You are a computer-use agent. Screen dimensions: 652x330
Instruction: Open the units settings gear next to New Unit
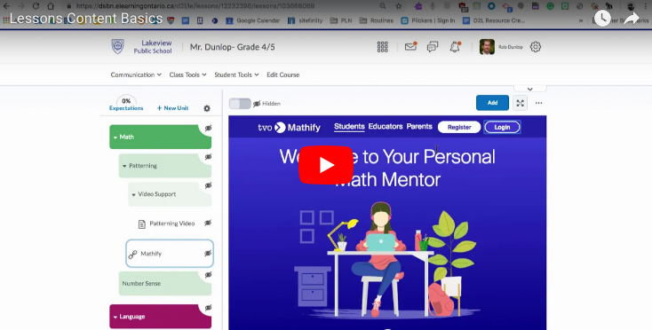pyautogui.click(x=207, y=108)
